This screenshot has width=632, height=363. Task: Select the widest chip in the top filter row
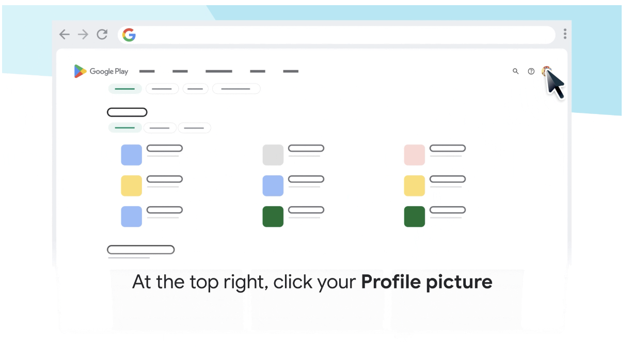(x=236, y=89)
